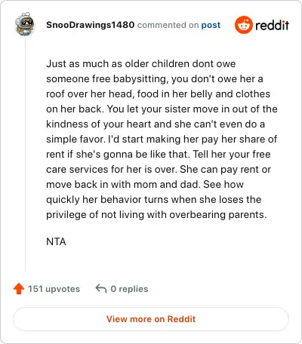This screenshot has width=302, height=344.
Task: Click the line 'privilege of not living with overbearing parents'
Action: click(156, 215)
